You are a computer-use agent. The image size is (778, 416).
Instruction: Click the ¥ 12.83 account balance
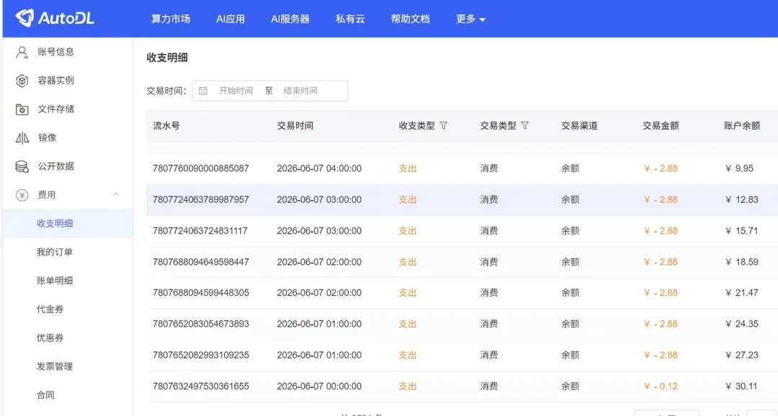[x=742, y=200]
